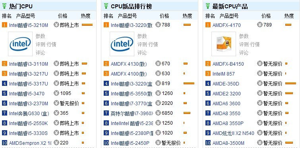Click rank 4 badge beside AMDE-350D
Image resolution: width=300 pixels, height=148 pixels.
(x=208, y=83)
